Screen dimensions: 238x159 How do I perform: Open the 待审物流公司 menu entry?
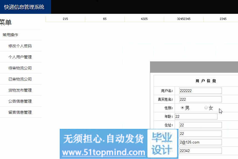tap(20, 68)
